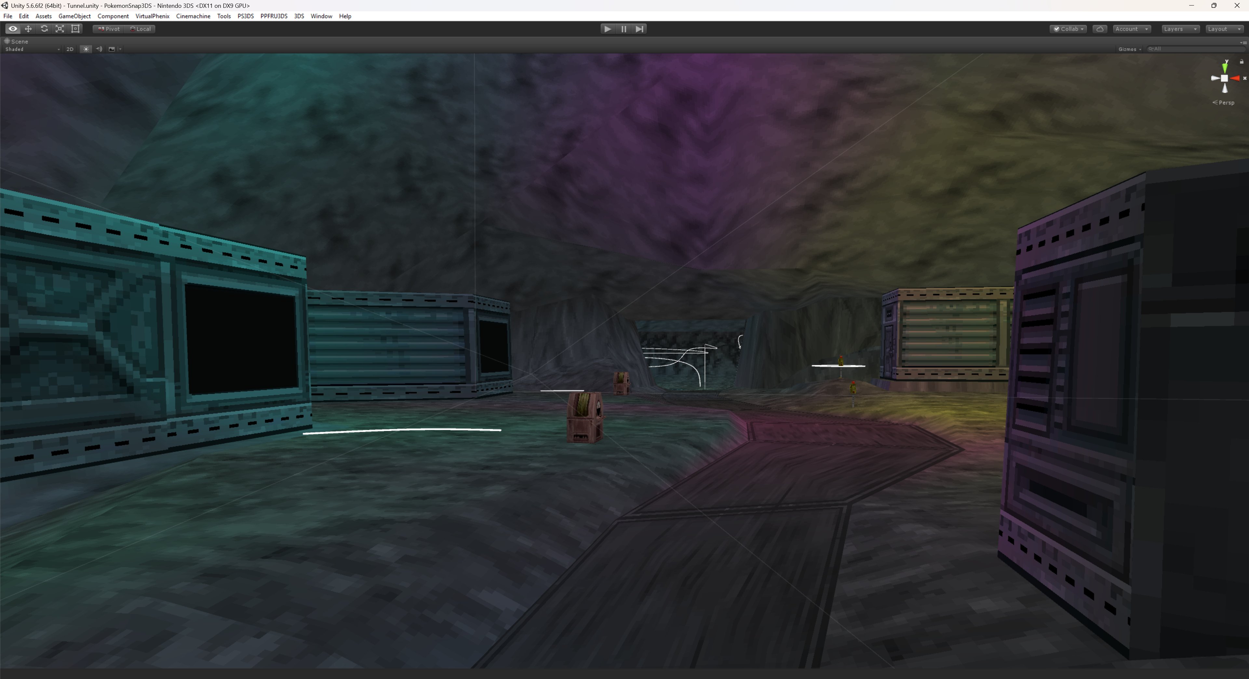Click the Unity logo in title bar
Image resolution: width=1249 pixels, height=679 pixels.
5,5
